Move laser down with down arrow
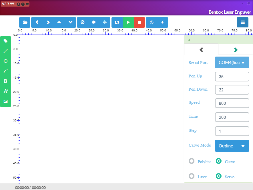253x190 pixels. [70, 22]
